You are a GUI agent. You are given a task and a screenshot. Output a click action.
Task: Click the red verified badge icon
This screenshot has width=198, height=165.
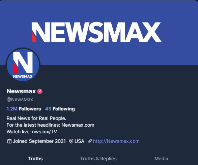pos(40,91)
